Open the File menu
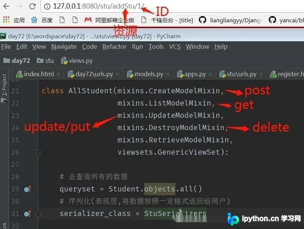The height and width of the screenshot is (229, 304). (6, 46)
